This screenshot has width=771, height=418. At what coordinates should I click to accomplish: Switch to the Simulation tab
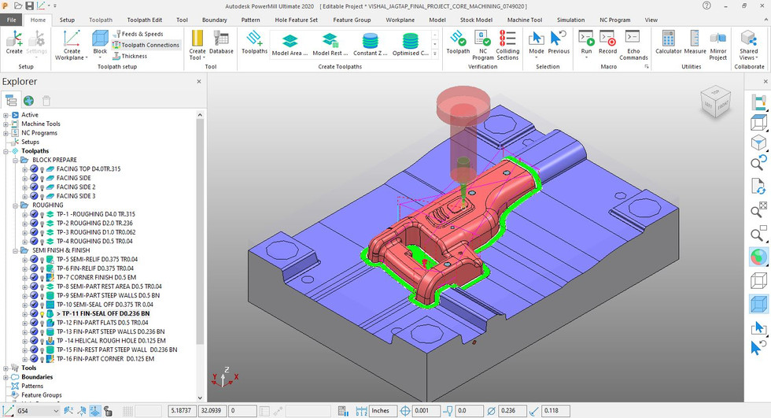[x=570, y=20]
